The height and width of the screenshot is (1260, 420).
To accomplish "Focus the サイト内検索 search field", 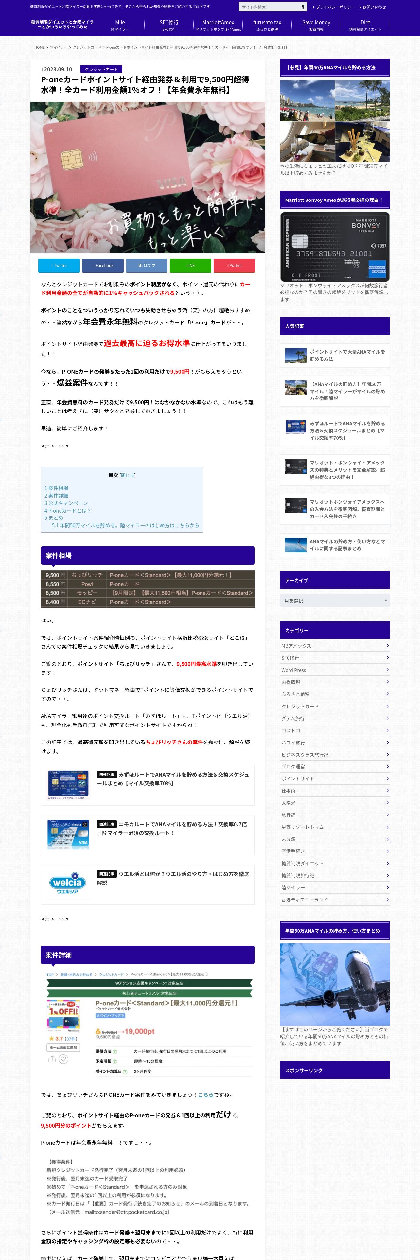I will 269,7.
